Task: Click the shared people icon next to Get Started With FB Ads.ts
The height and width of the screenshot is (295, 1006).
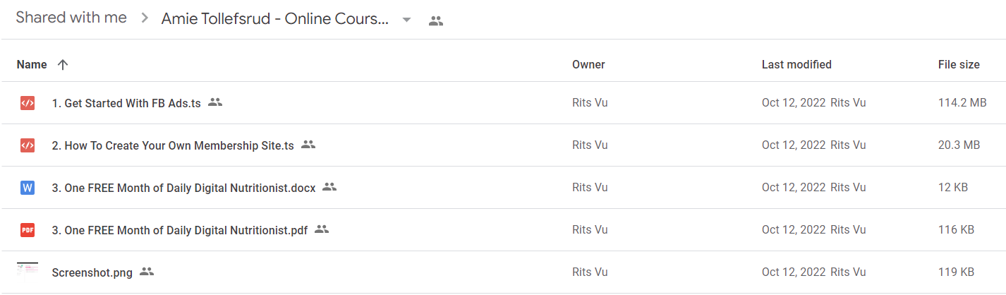Action: [215, 102]
